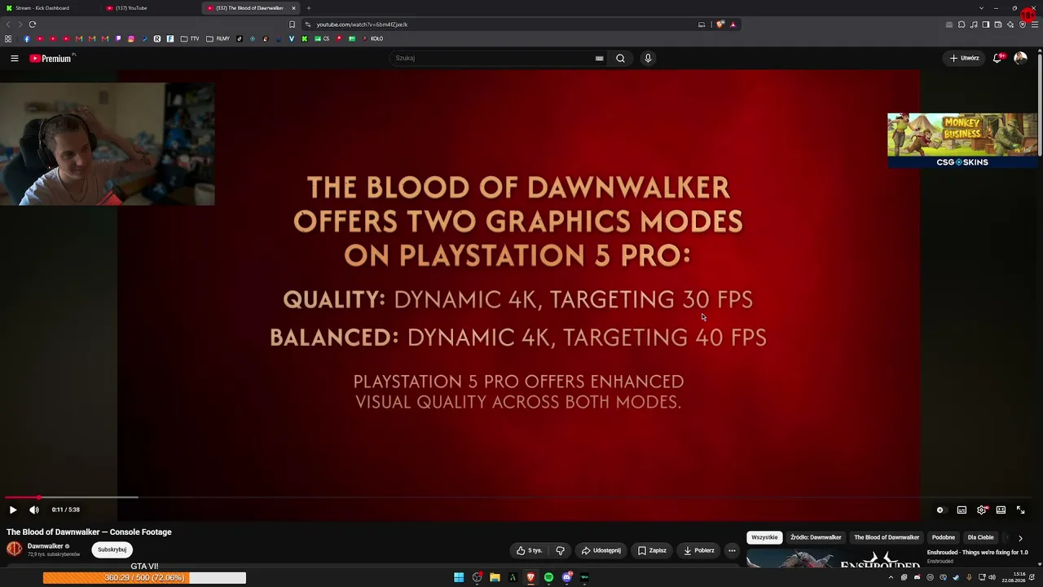Share the video via Udostępnij
1043x587 pixels.
pyautogui.click(x=601, y=550)
